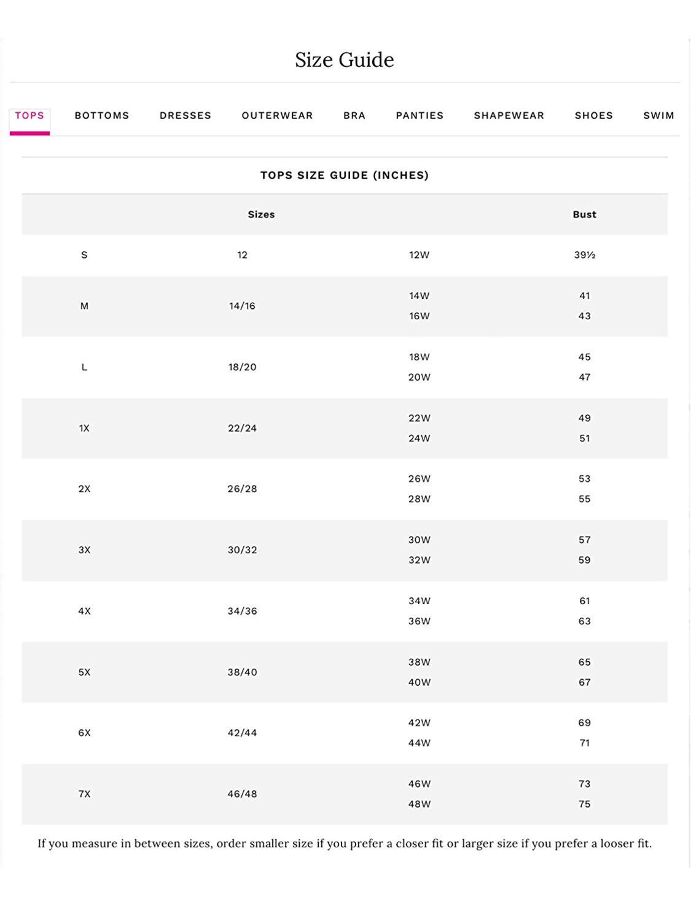
Task: View the SWIM size guide
Action: coord(659,115)
